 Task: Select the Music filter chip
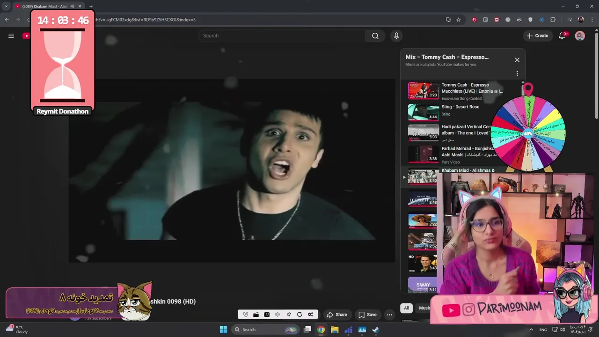coord(424,308)
